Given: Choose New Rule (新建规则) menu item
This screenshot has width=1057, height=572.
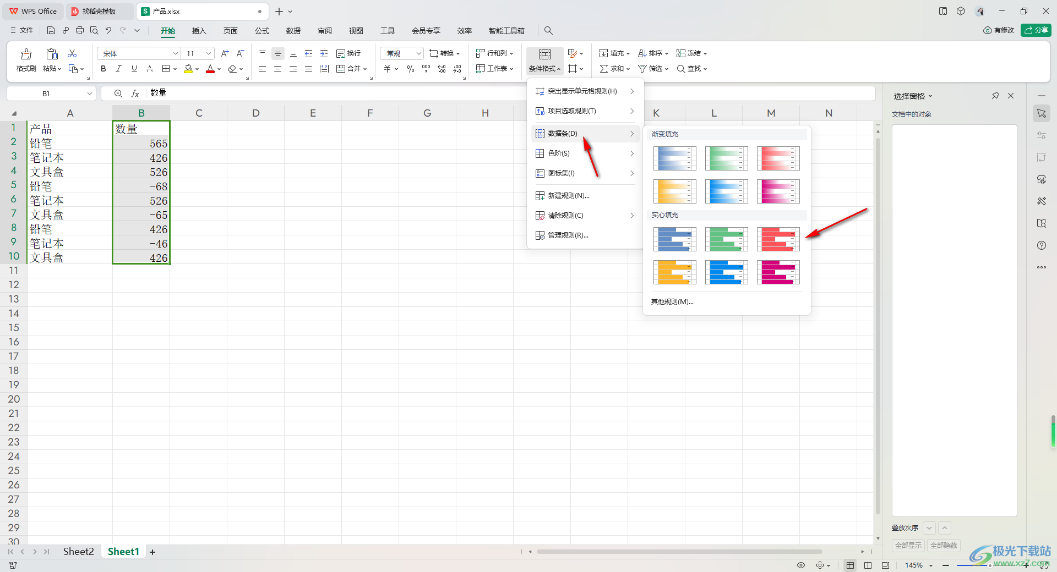Looking at the screenshot, I should (x=585, y=196).
